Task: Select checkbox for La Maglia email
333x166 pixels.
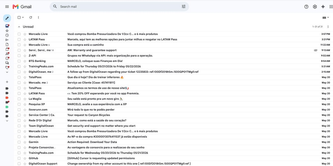Action: 19,99
